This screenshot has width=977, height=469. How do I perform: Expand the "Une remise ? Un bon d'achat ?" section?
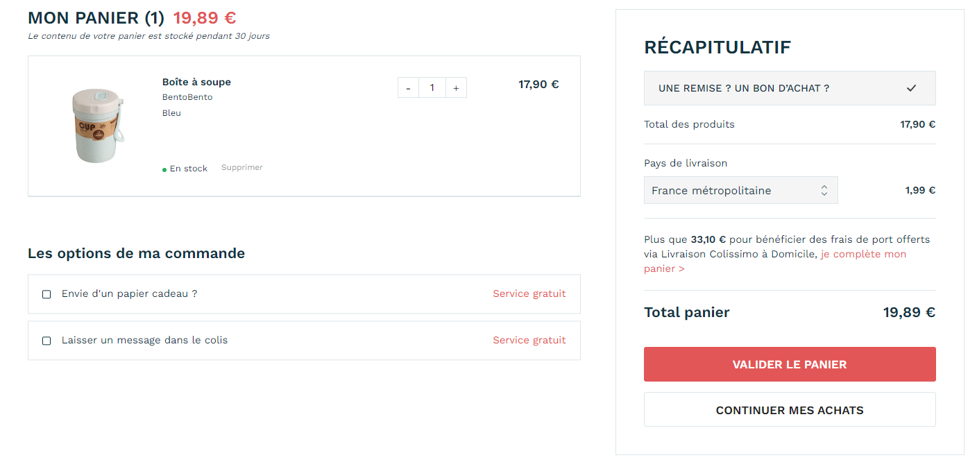click(790, 88)
